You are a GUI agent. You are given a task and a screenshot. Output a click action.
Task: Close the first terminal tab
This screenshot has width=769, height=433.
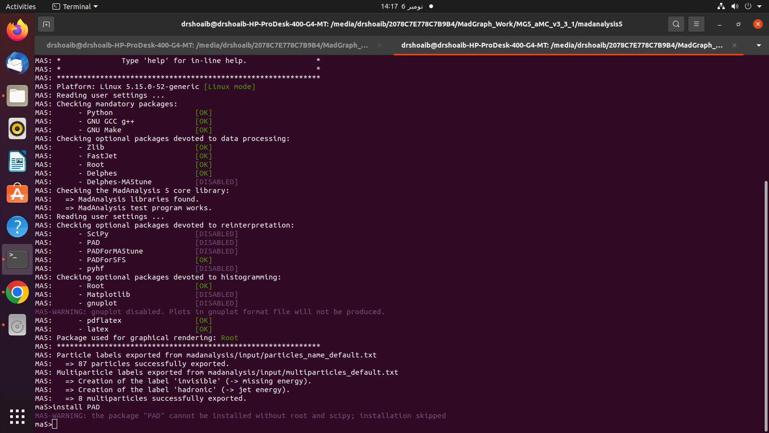(380, 45)
